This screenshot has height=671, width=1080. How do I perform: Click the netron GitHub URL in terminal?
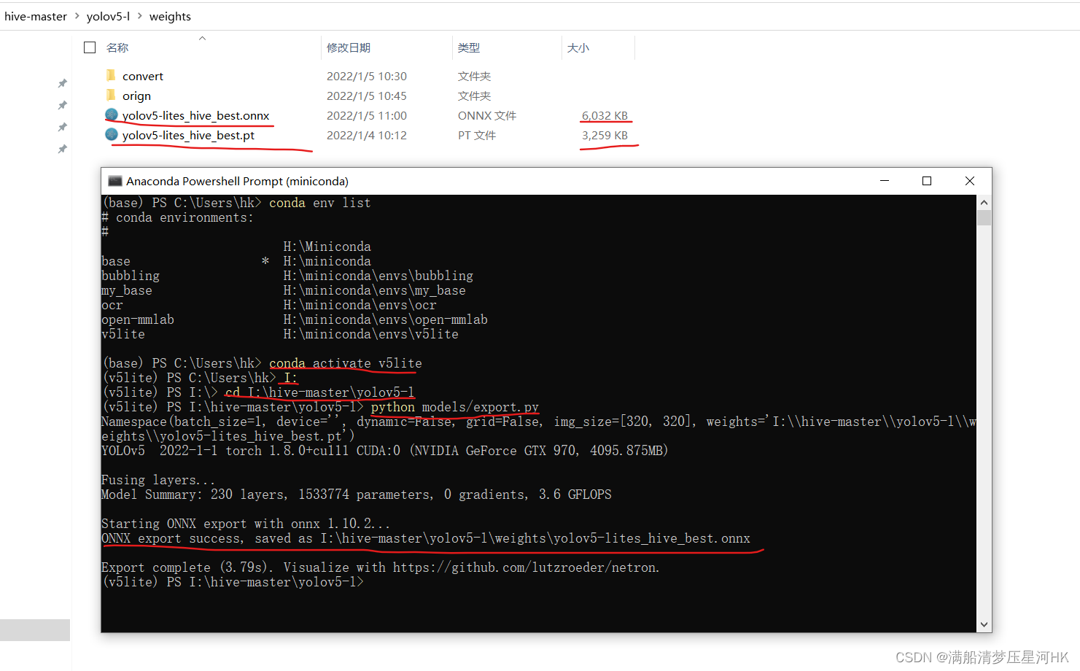526,567
